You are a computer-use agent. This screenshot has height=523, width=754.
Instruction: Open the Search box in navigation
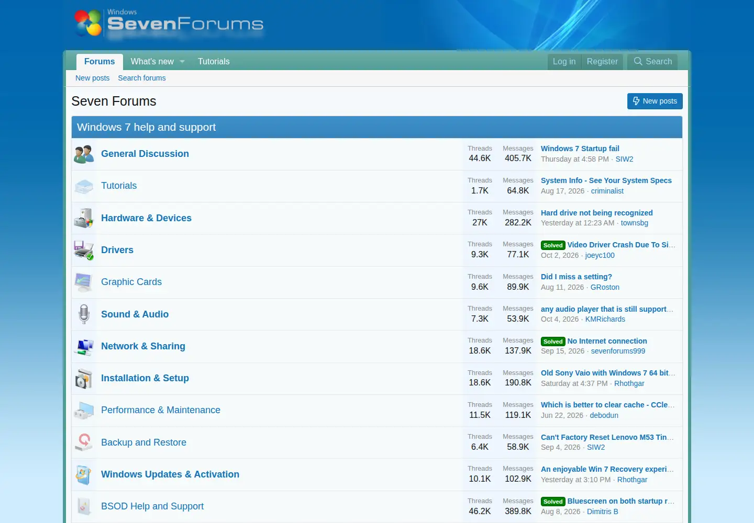pos(653,62)
